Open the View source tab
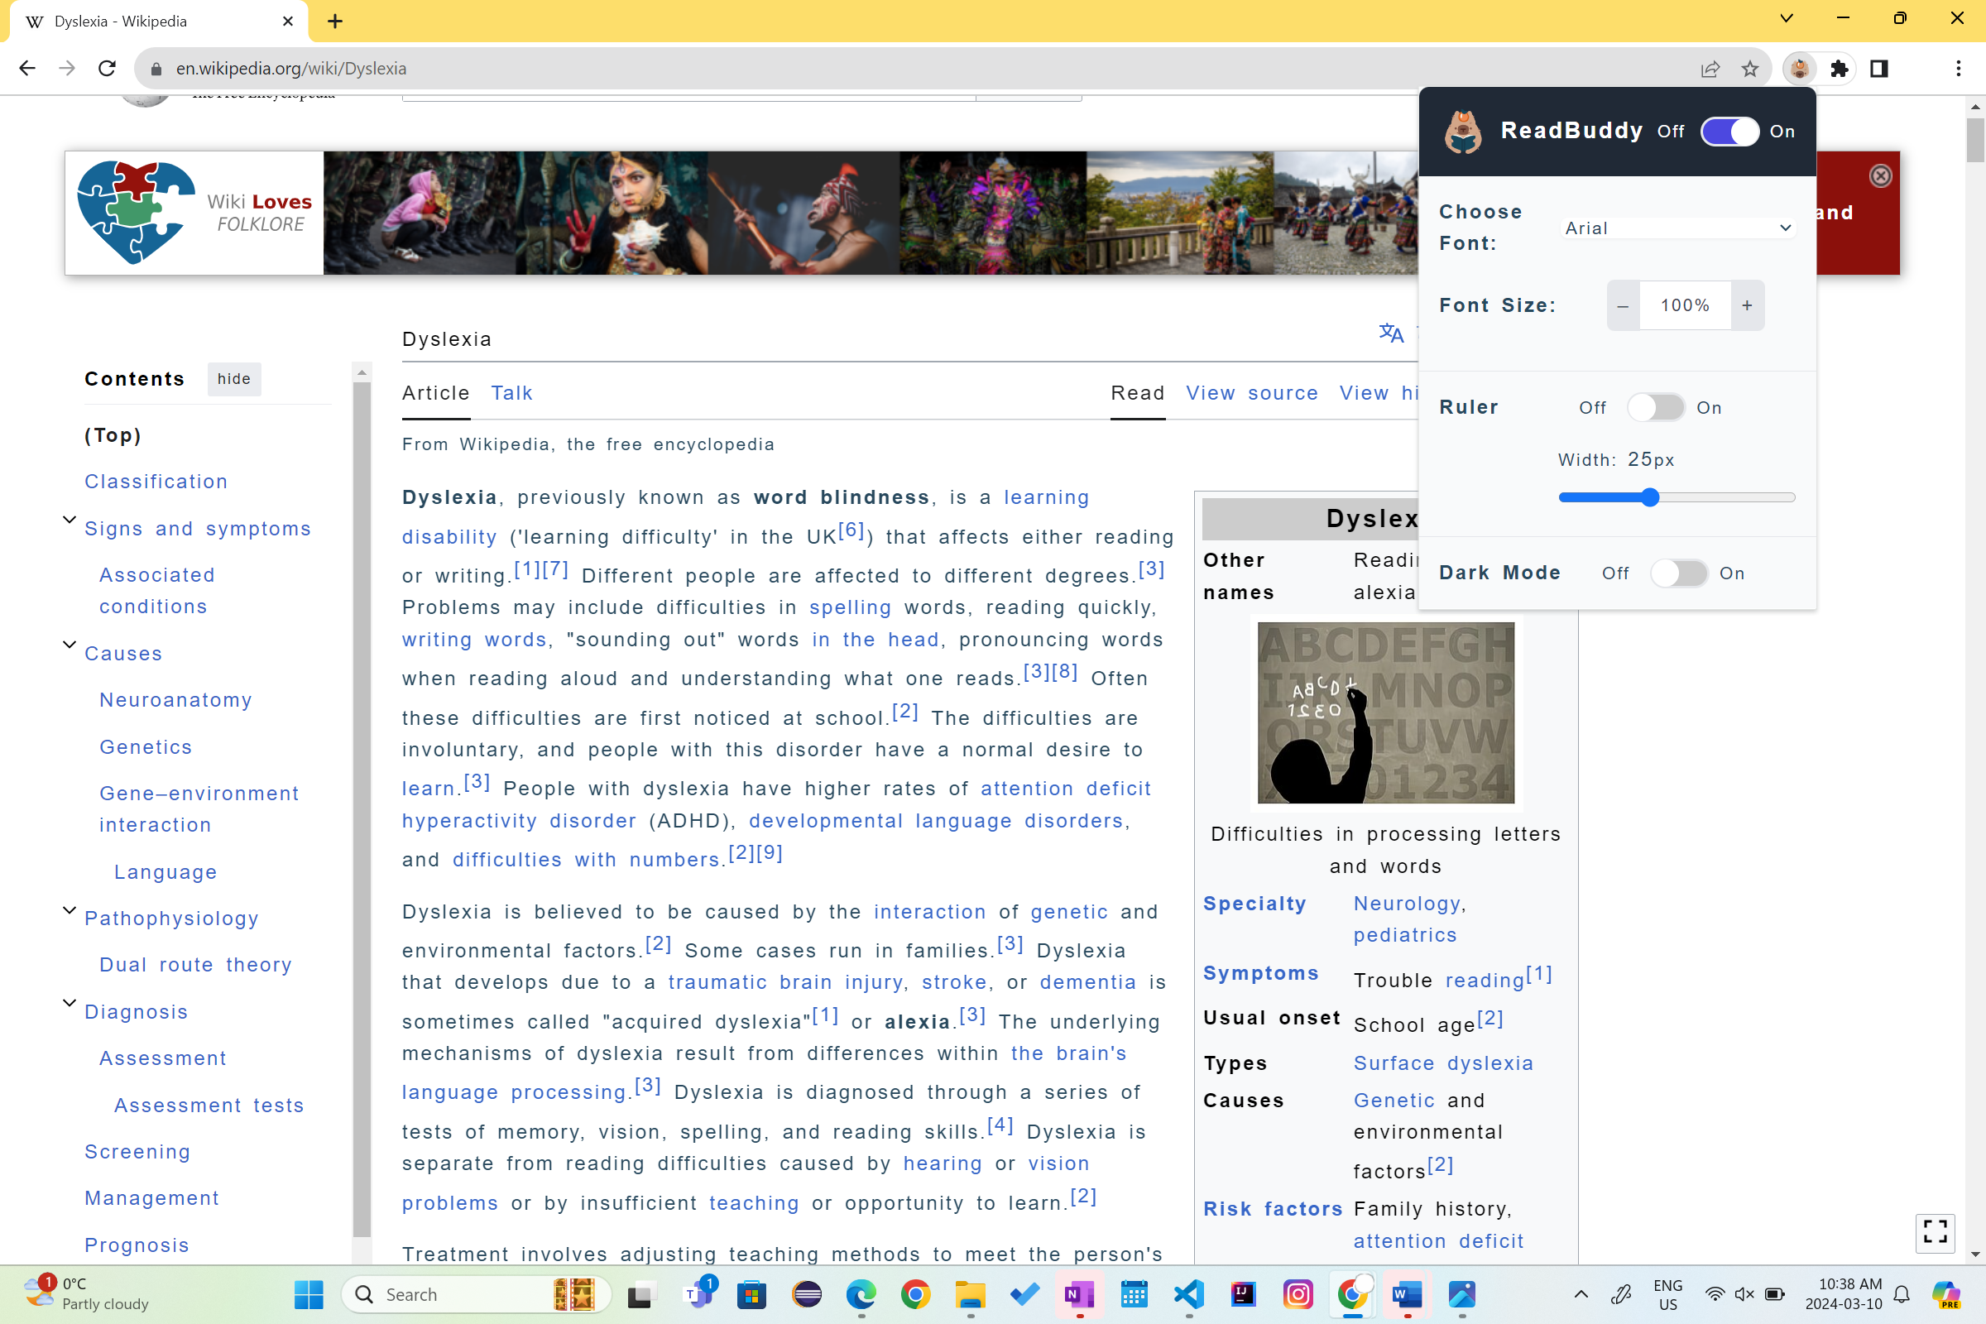This screenshot has height=1324, width=1986. coord(1251,394)
